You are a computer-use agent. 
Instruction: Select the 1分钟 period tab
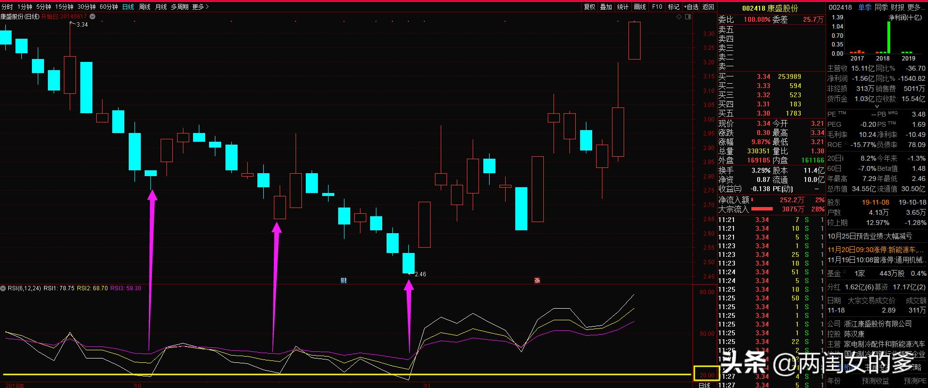point(25,7)
